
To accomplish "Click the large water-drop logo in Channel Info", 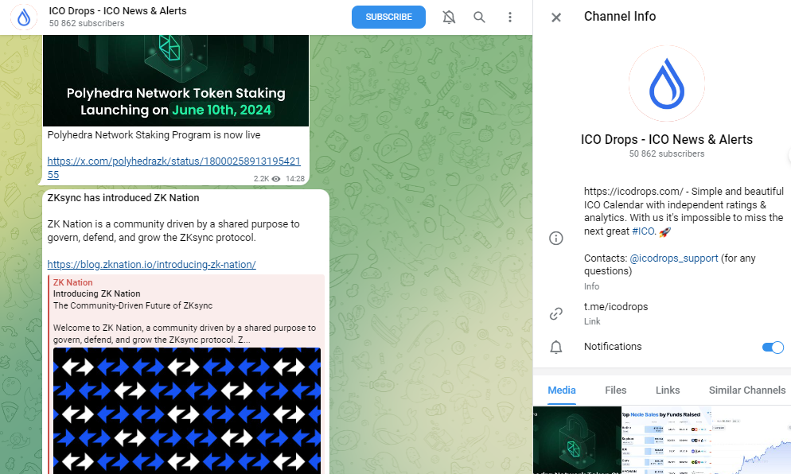I will coord(666,84).
